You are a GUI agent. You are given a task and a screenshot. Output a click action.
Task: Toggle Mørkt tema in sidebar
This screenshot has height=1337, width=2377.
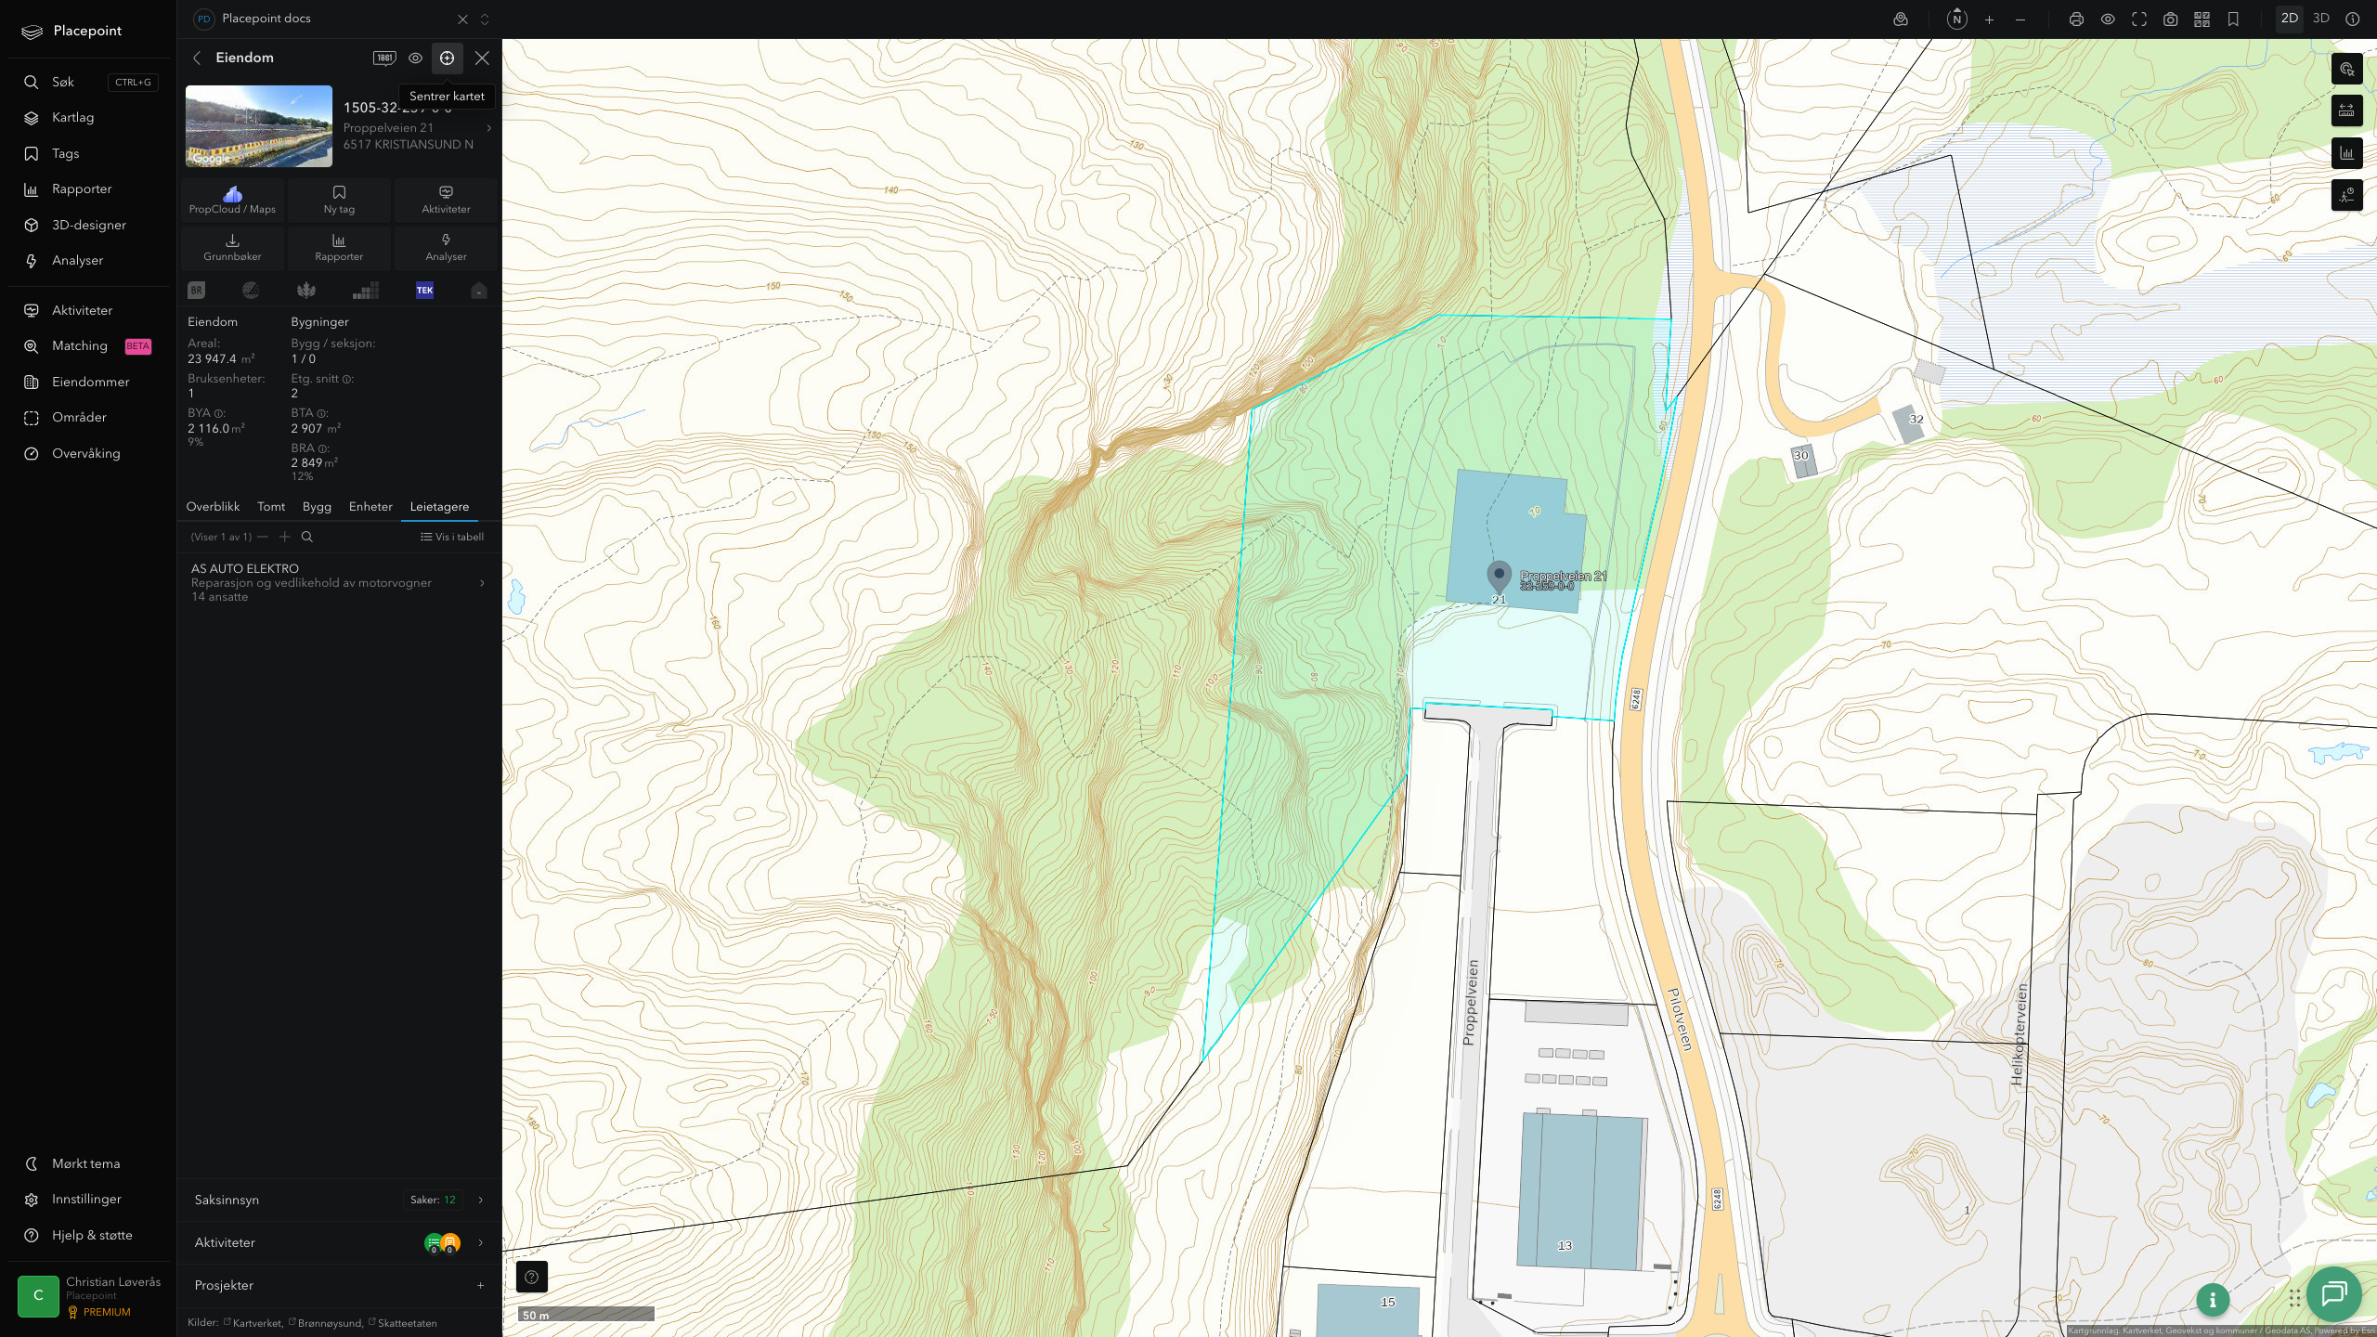[85, 1163]
